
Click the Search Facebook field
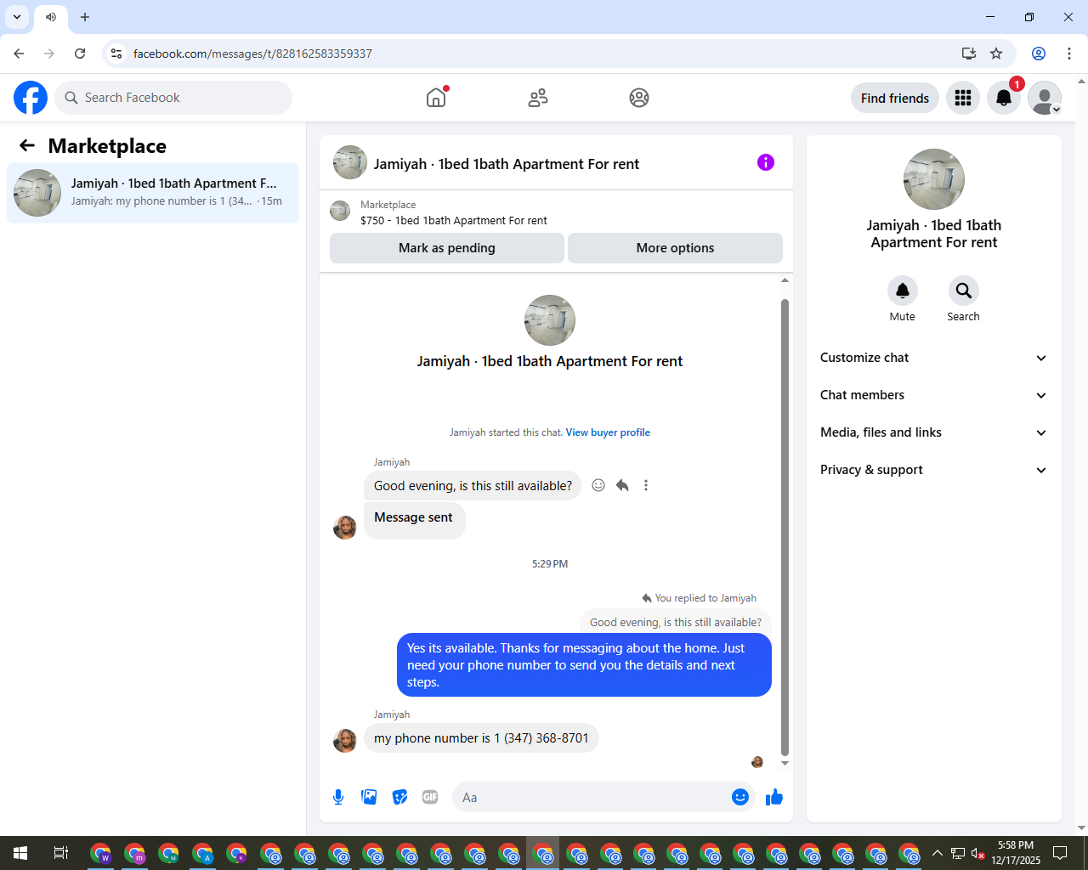[173, 98]
